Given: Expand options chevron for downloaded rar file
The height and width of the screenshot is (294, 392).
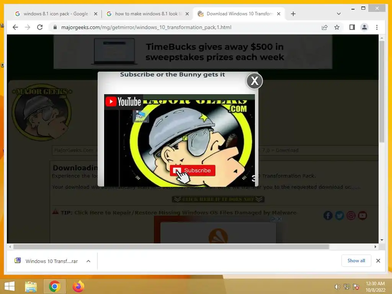Looking at the screenshot, I should pyautogui.click(x=88, y=261).
